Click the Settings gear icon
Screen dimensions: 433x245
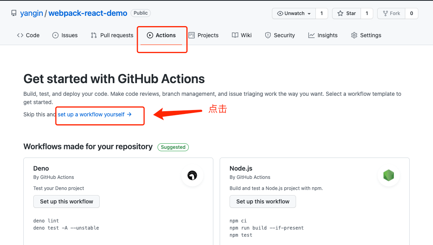click(x=354, y=35)
